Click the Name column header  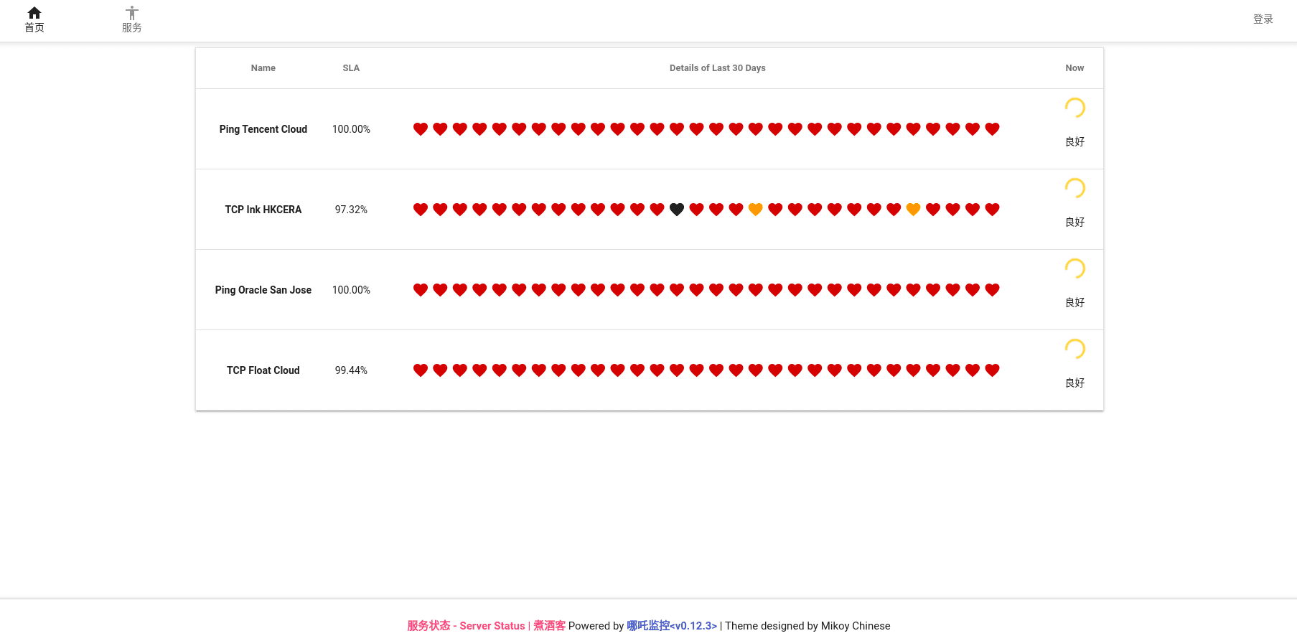[263, 68]
